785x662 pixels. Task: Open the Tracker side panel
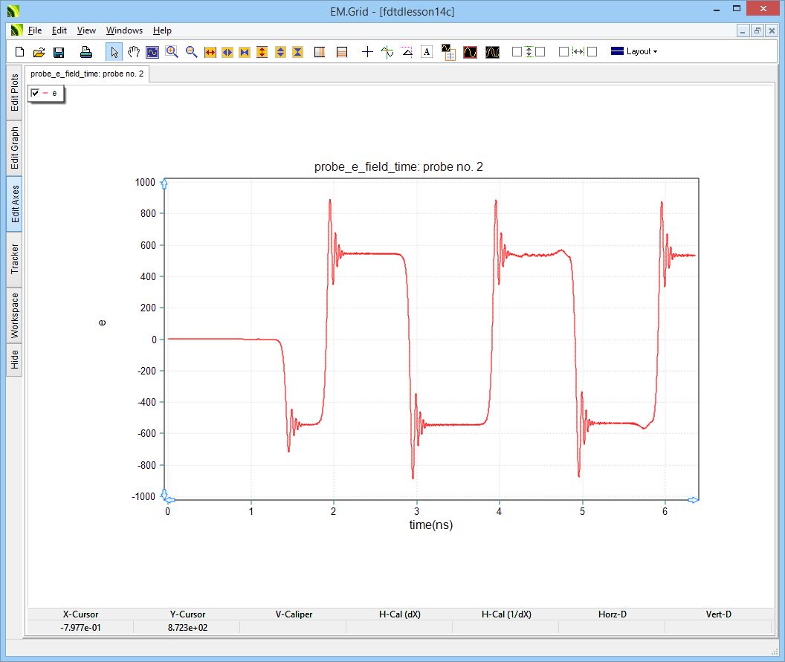click(x=15, y=258)
